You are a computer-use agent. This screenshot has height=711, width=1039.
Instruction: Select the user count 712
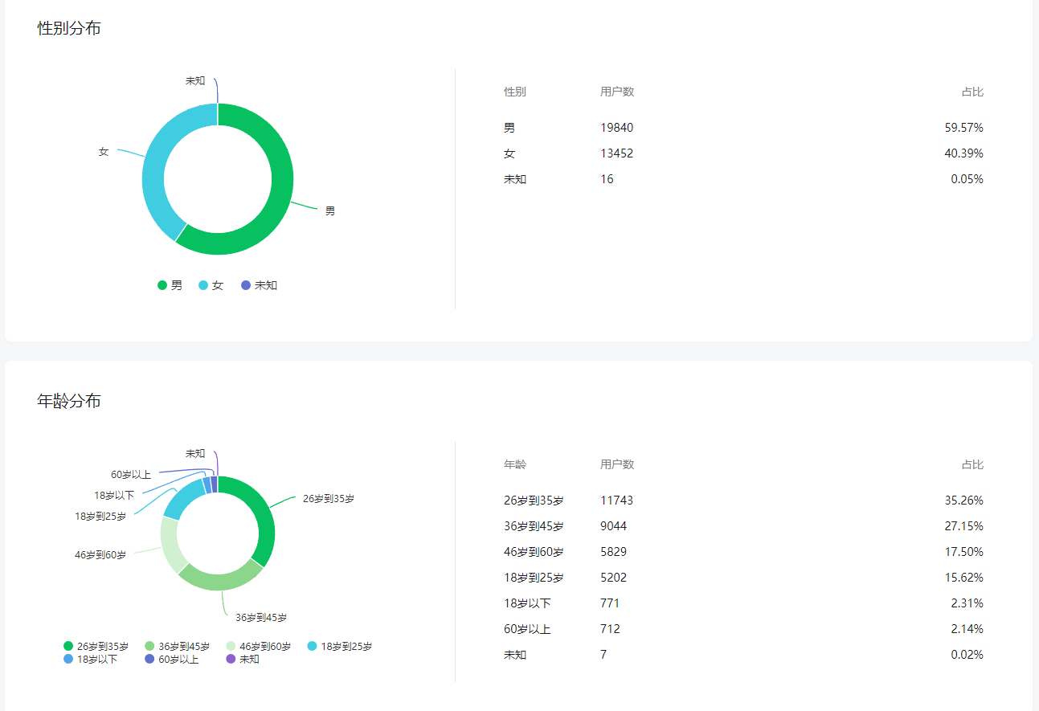tap(610, 629)
